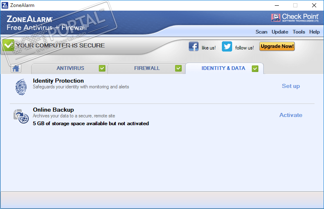Click the Facebook like us icon
Viewport: 324px width, 209px height.
click(x=194, y=46)
